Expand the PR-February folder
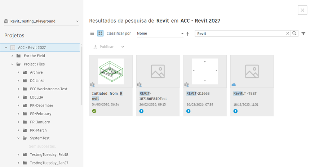The width and height of the screenshot is (310, 167). click(x=18, y=114)
